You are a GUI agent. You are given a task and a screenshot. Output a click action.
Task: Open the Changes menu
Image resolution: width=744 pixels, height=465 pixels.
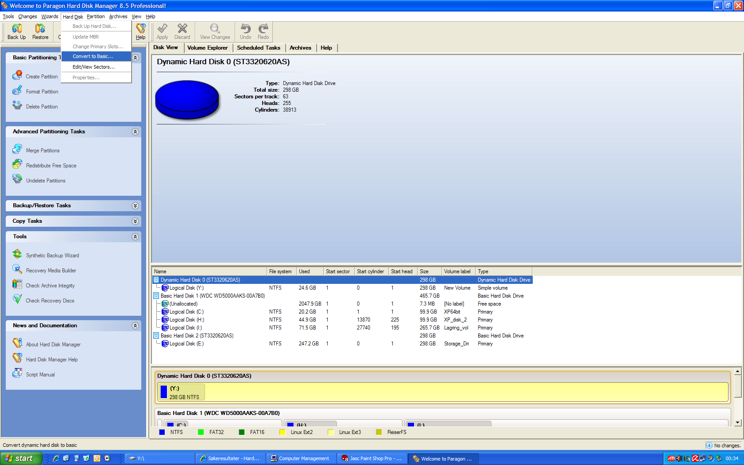27,16
